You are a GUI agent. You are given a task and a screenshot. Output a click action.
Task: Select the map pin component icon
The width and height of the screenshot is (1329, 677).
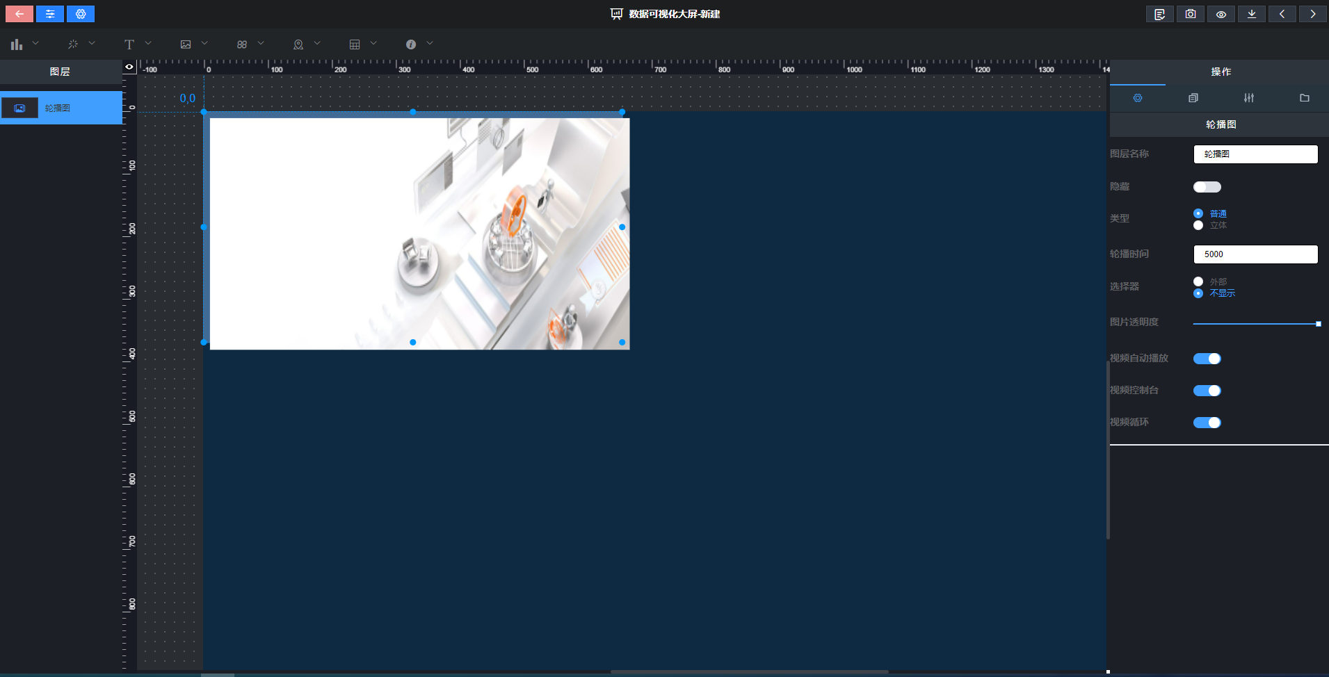(x=298, y=44)
